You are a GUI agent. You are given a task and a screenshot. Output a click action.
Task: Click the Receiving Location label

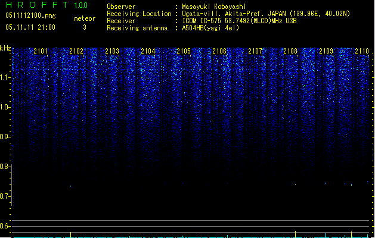(139, 14)
